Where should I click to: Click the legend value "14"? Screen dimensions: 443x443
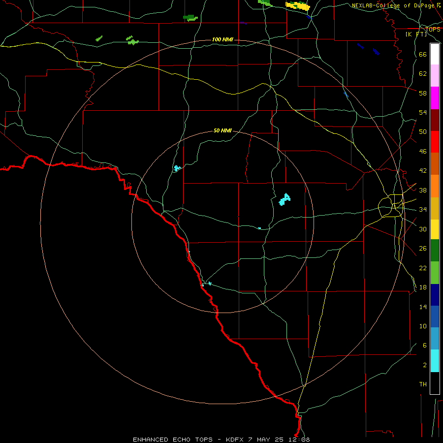coord(423,307)
